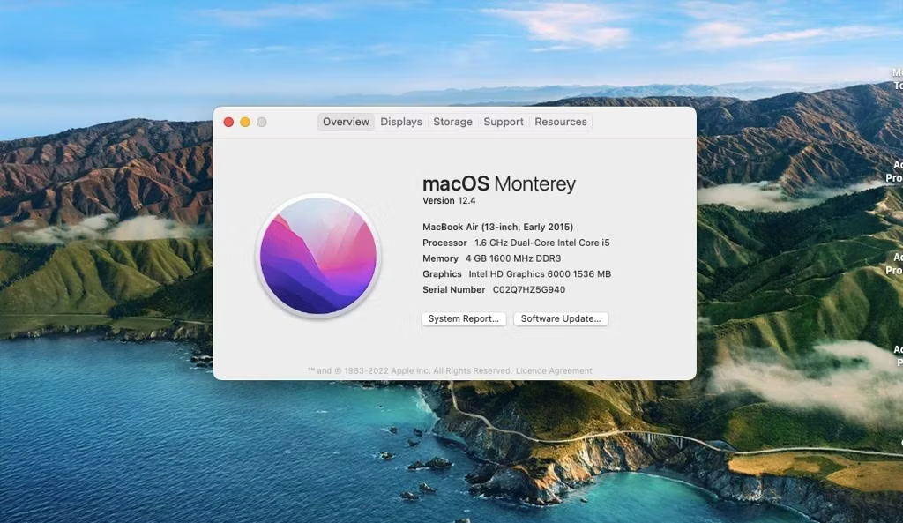
Task: Select the second desktop shortcut along right edge
Action: click(892, 171)
